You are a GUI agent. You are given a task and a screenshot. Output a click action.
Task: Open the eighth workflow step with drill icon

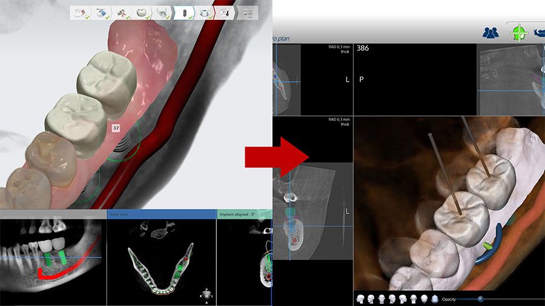225,13
